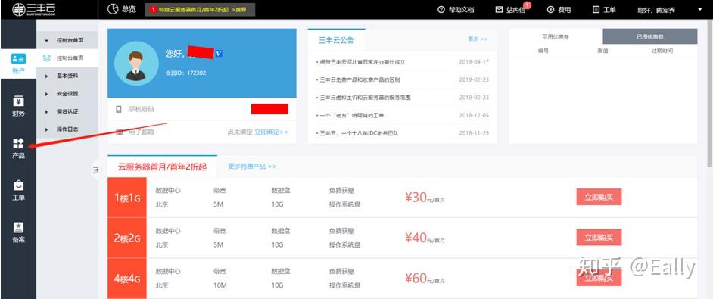Screen dimensions: 713x299
Task: Select the 1核1G plan tile
Action: coord(127,198)
